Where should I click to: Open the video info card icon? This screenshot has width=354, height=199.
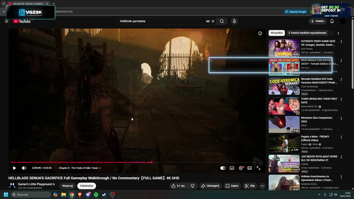pos(260,33)
